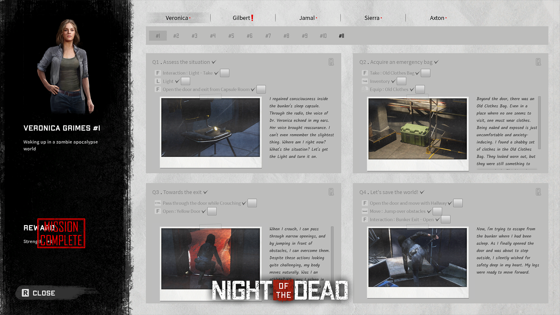Switch to the Gilbert character tab
The image size is (560, 315).
point(243,18)
